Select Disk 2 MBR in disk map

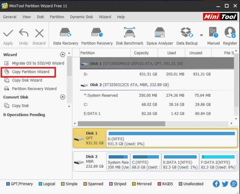90,161
